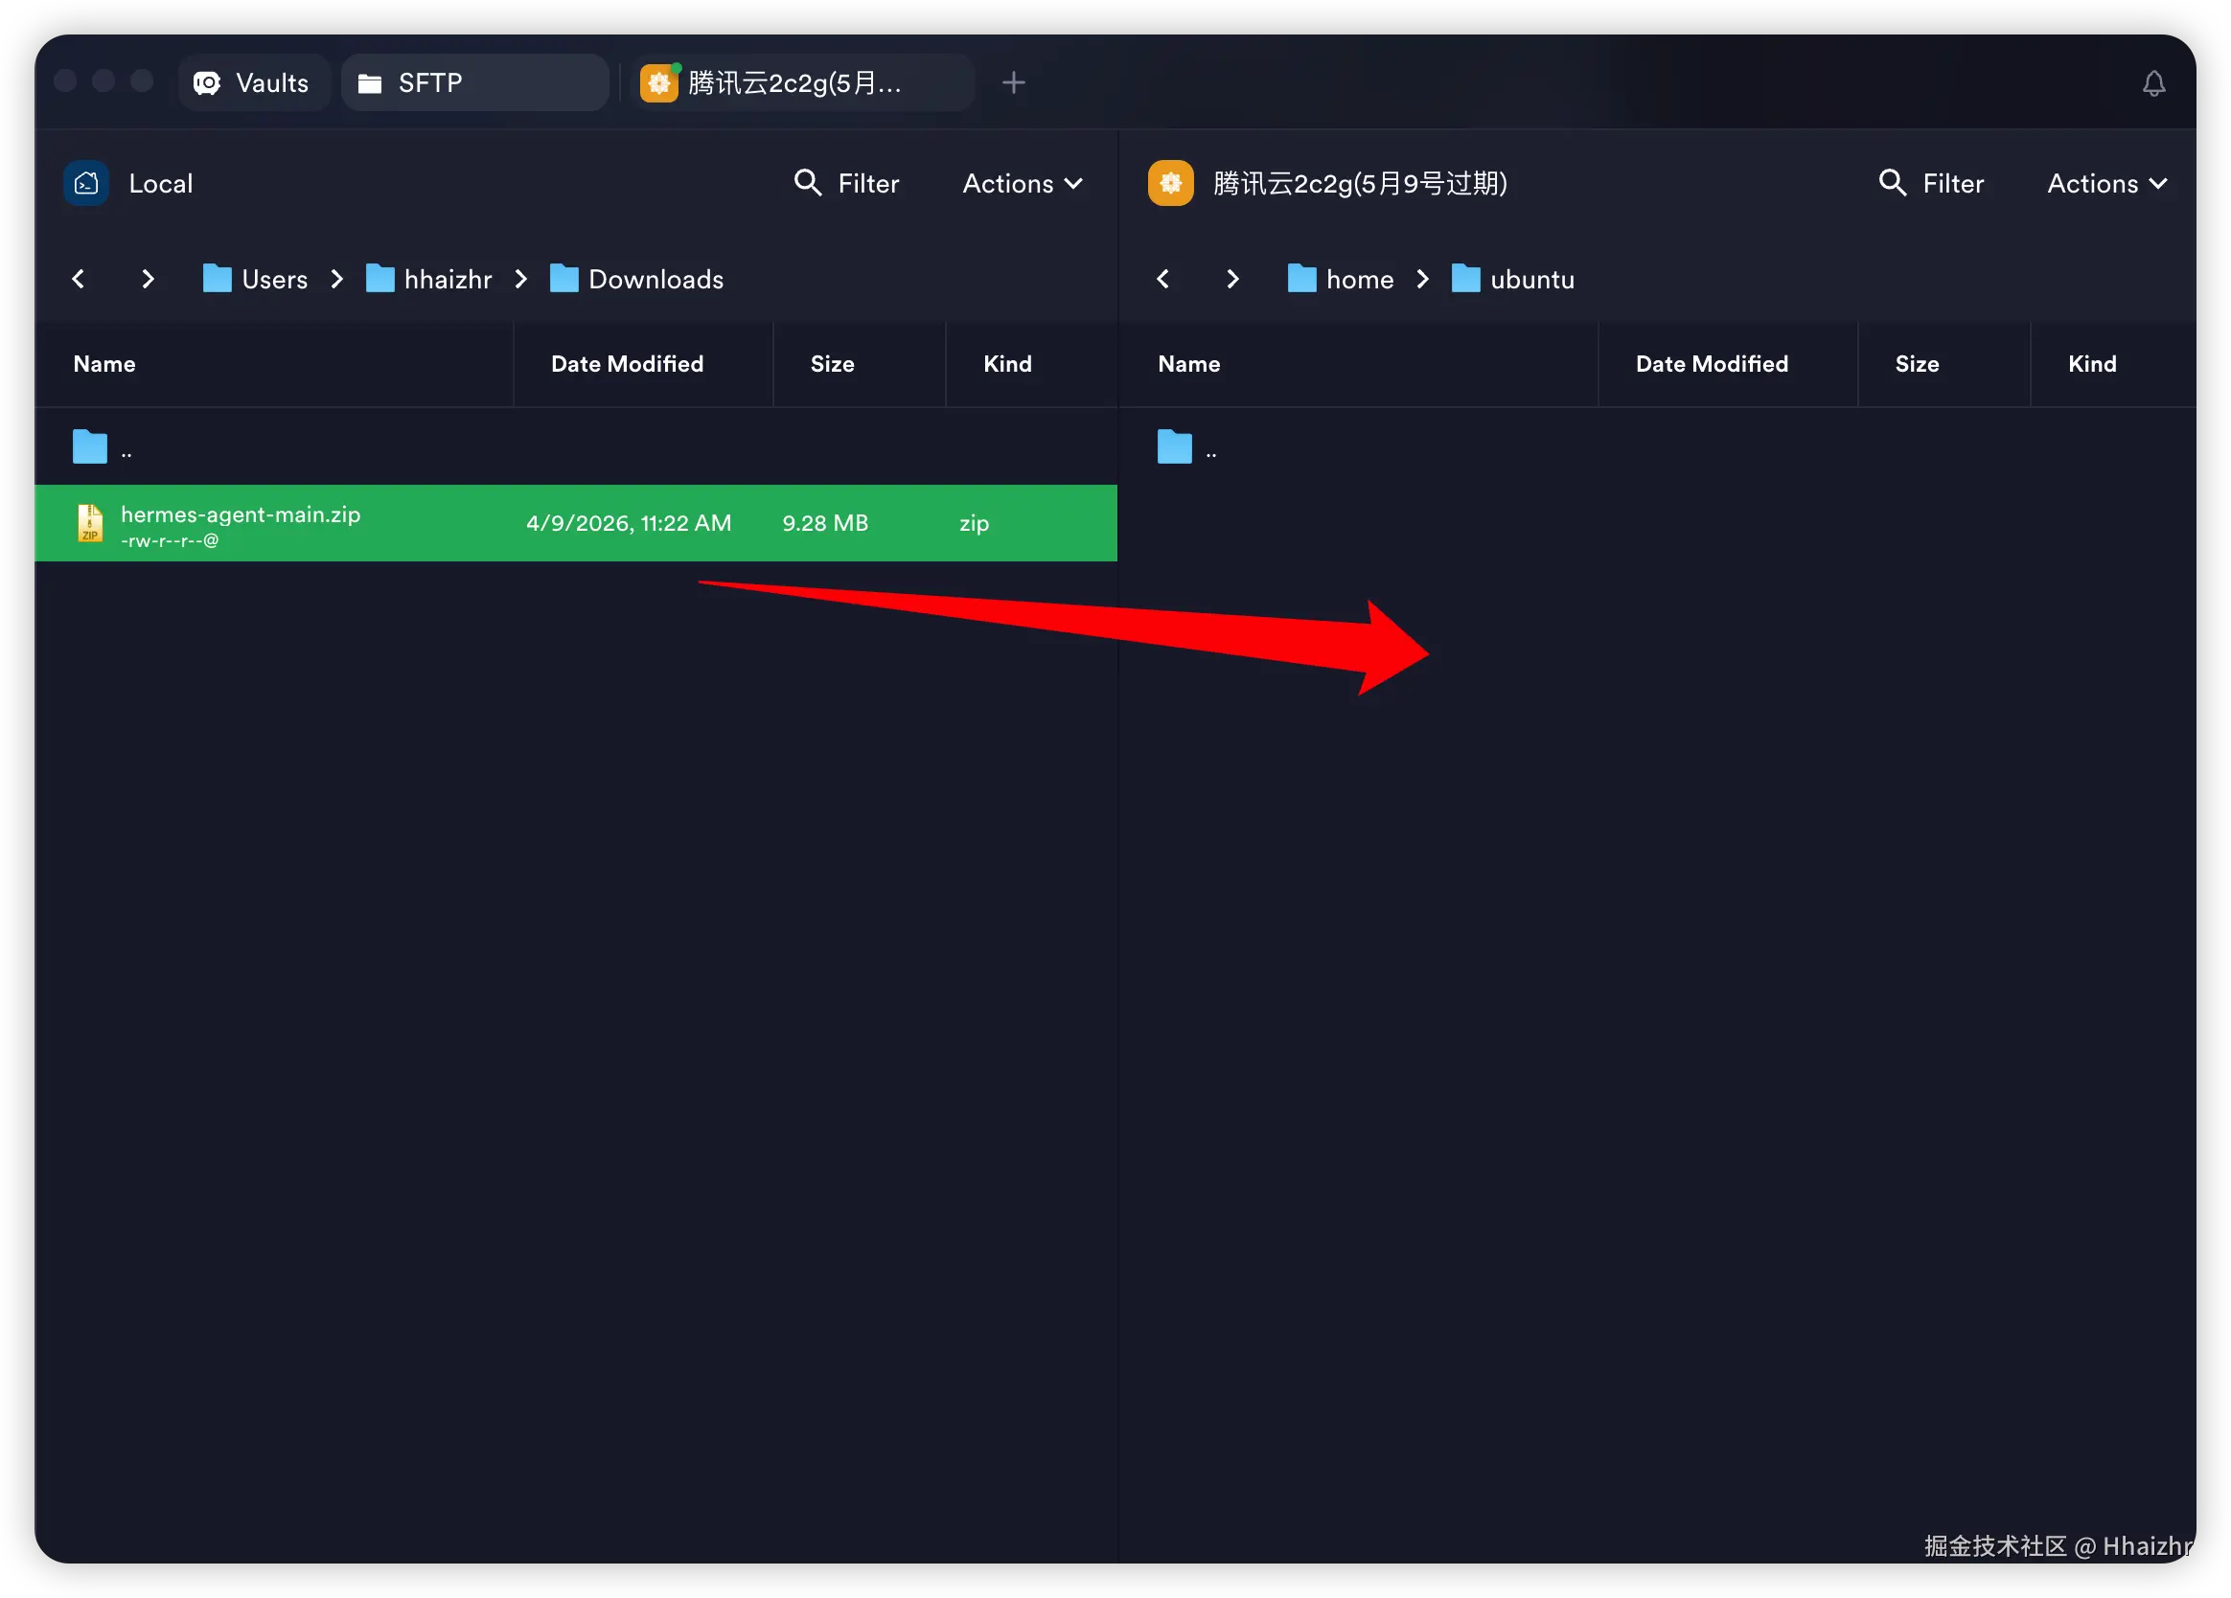2231x1598 pixels.
Task: Expand local pane Actions dropdown
Action: click(1022, 184)
